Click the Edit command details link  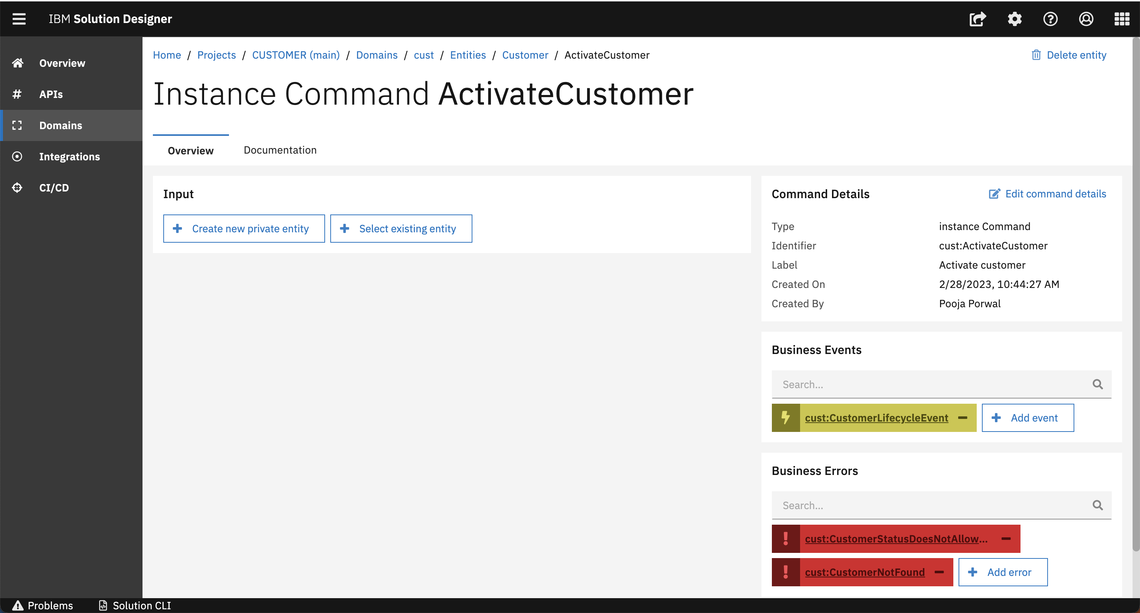tap(1048, 194)
